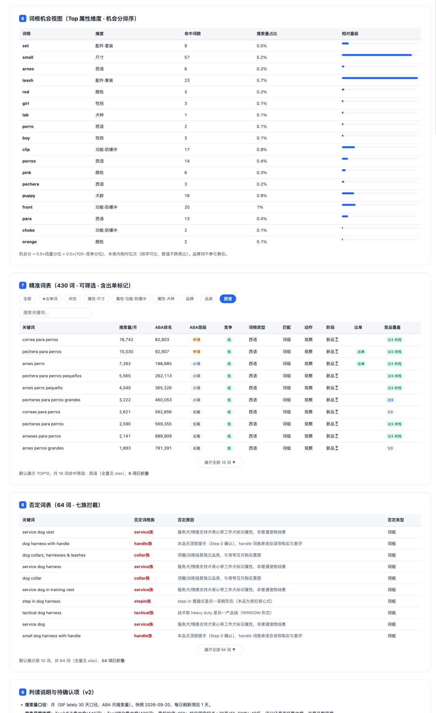436x713 pixels.
Task: Expand all 64 negative words with 展开全部 64 词
Action: coord(220,650)
